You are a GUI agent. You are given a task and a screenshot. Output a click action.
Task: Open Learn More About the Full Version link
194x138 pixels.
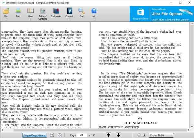170,20
